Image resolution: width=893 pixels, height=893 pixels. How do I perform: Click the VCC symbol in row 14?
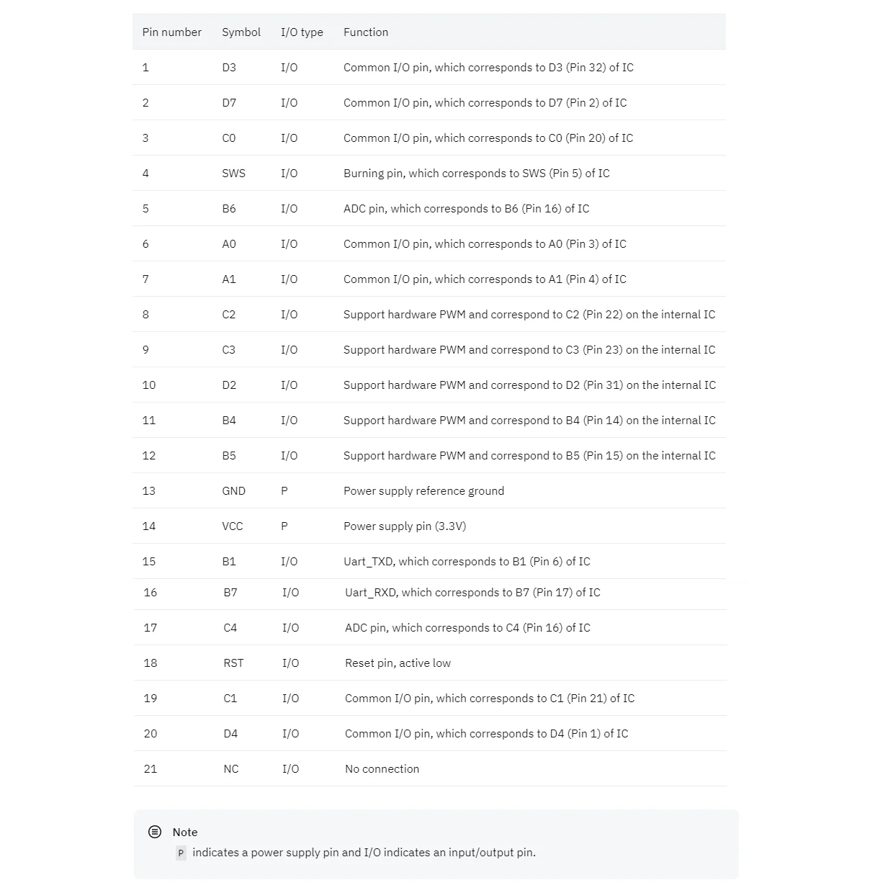[233, 526]
